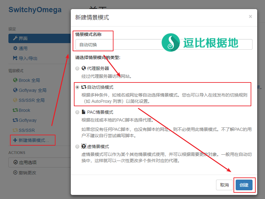
Task: Click the save icon beside 导入/导出
Action: point(15,58)
